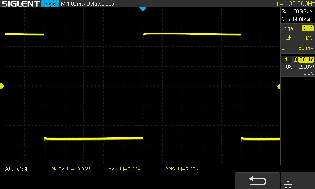Click the Max[1]=5.36V measurement

(x=124, y=169)
